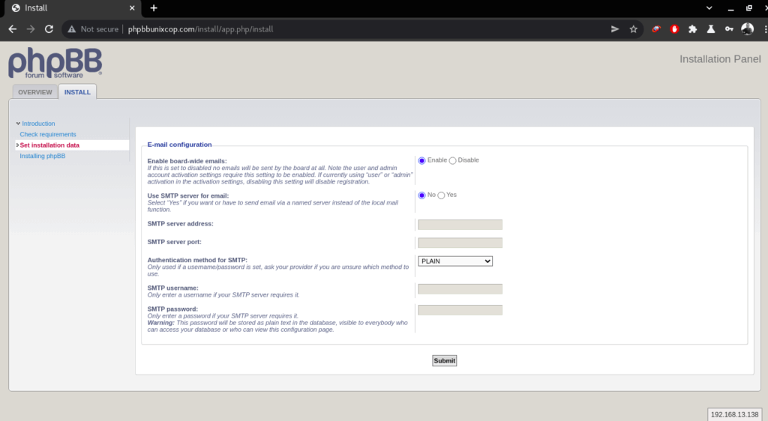Click the SMTP password label text
The image size is (768, 421).
coord(172,309)
